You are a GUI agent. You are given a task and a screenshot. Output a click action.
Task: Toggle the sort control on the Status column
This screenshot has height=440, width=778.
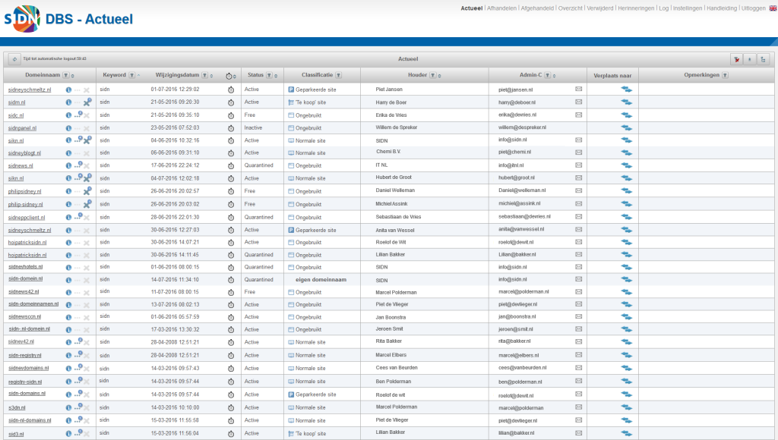pos(276,75)
